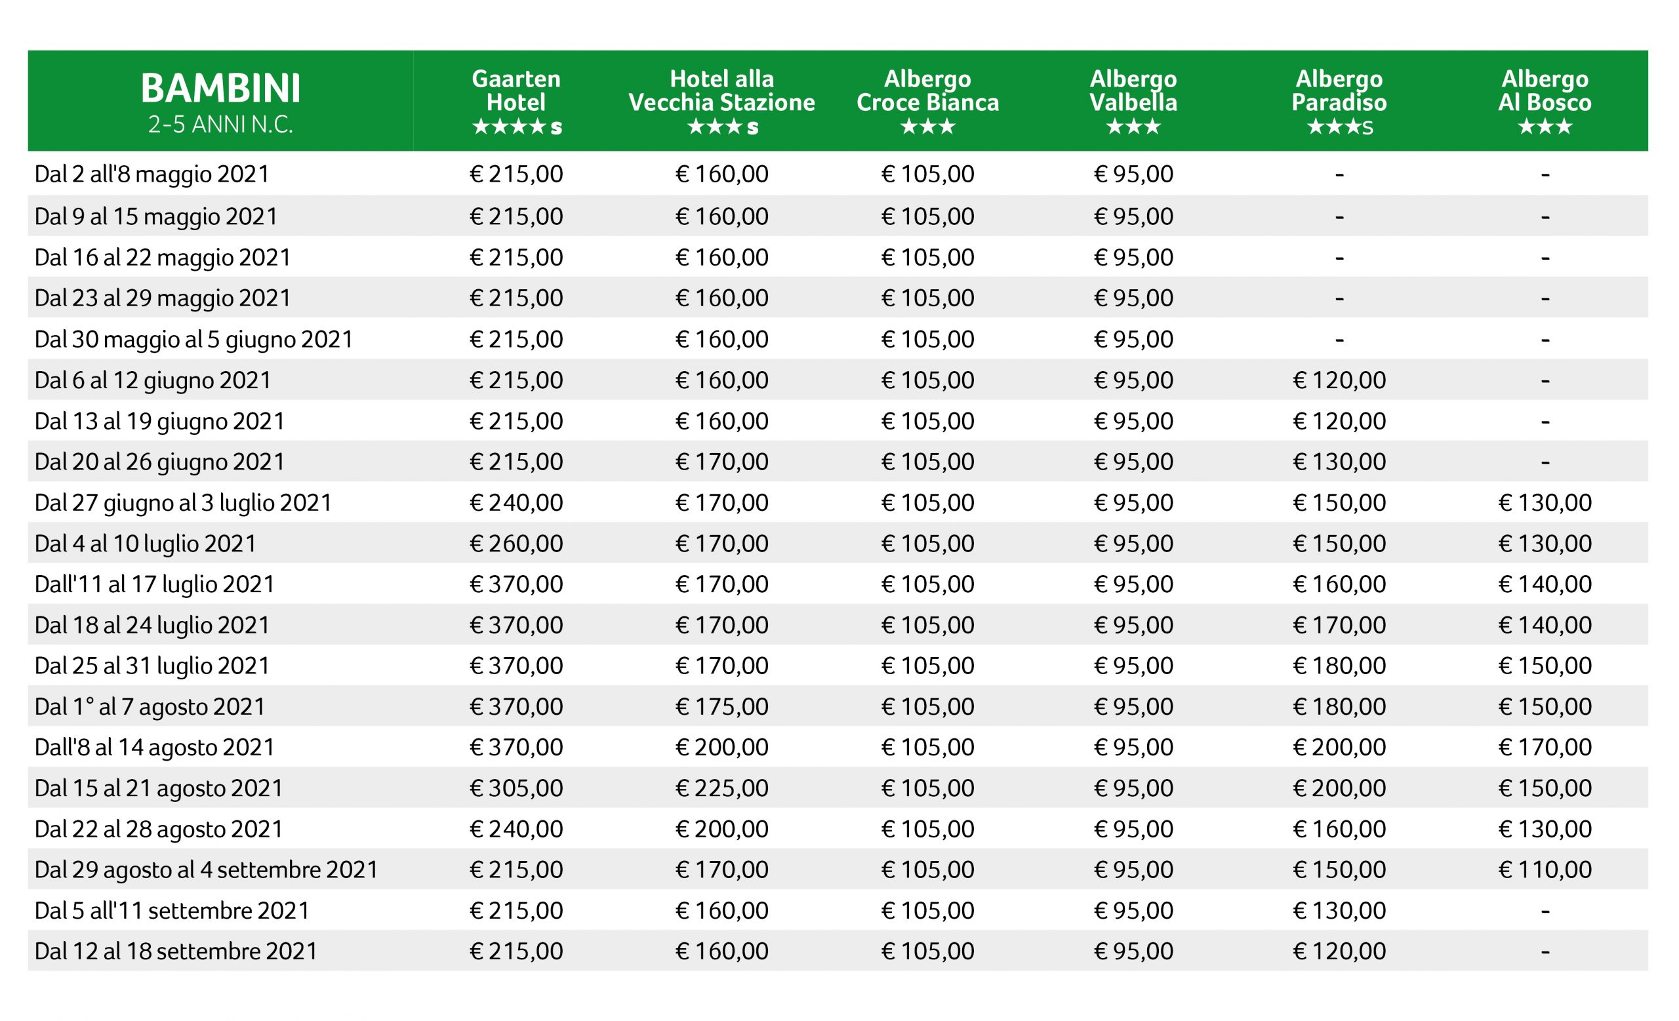The width and height of the screenshot is (1679, 1021).
Task: Click the Dal 30 maggio al 5 giugno row label
Action: coord(193,339)
